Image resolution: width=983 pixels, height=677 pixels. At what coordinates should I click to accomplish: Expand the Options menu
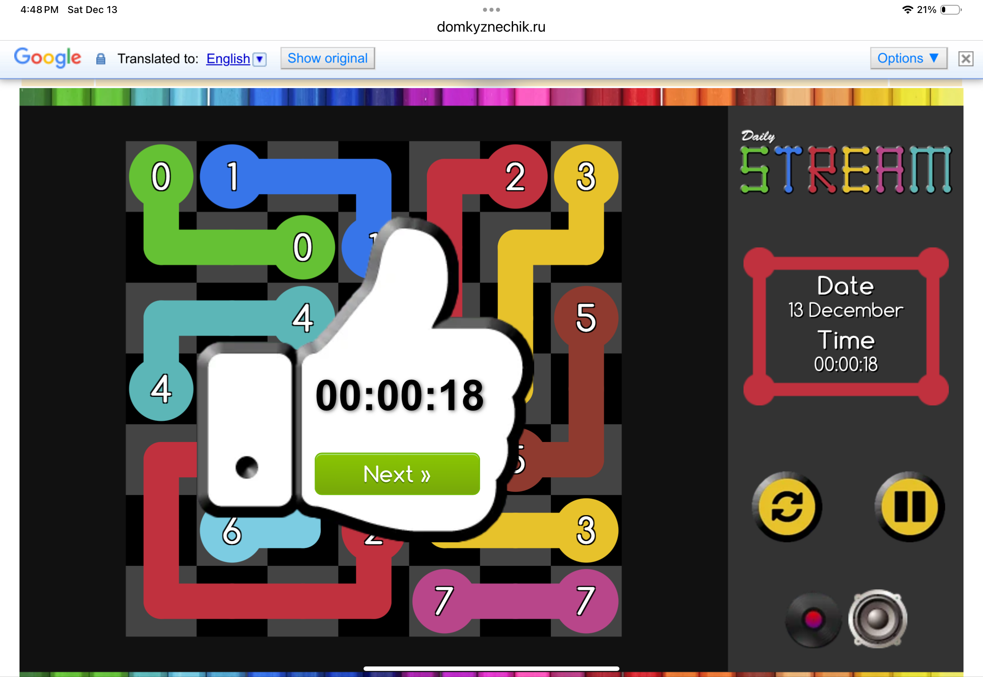[x=908, y=58]
